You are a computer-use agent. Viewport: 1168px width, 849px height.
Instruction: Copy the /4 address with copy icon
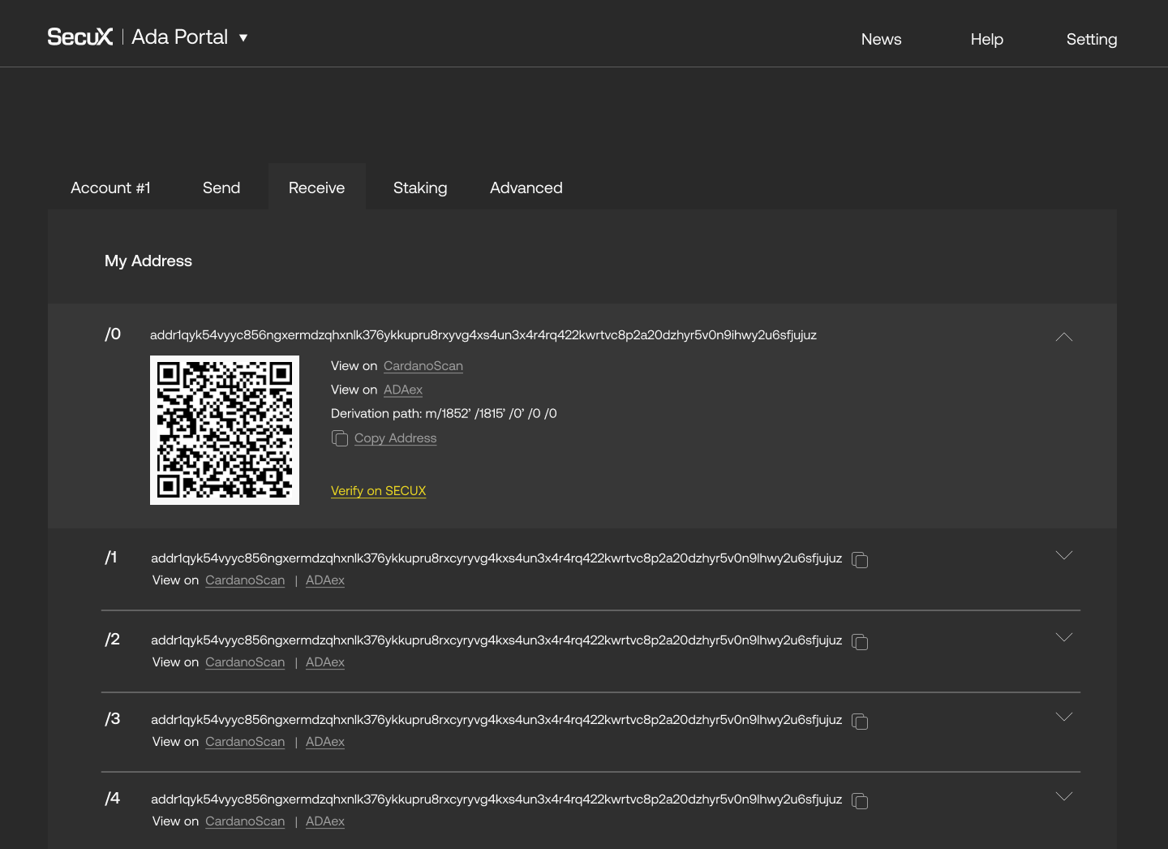click(x=861, y=801)
